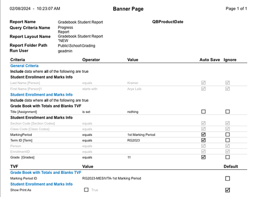This screenshot has height=197, width=256.
Task: Toggle Auto Save for Person row
Action: point(203,146)
